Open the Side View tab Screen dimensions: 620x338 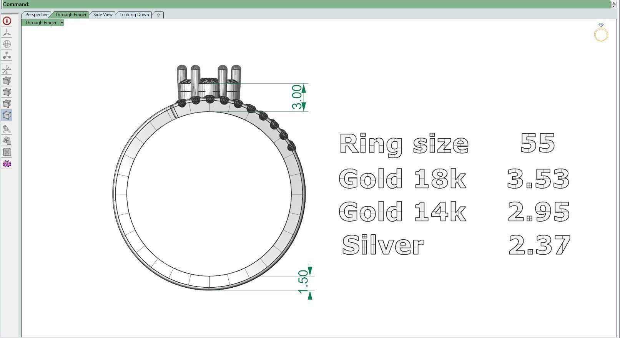tap(103, 15)
